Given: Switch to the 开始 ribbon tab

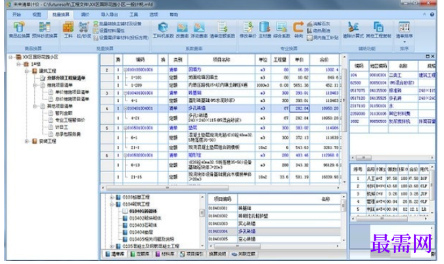Looking at the screenshot, I should (16, 14).
